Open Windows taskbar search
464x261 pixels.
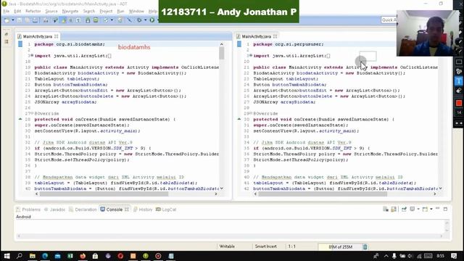pos(20,256)
